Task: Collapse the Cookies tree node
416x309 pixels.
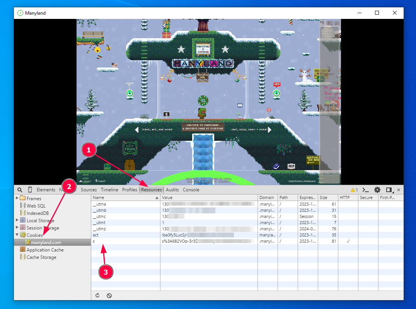Action: [x=17, y=235]
